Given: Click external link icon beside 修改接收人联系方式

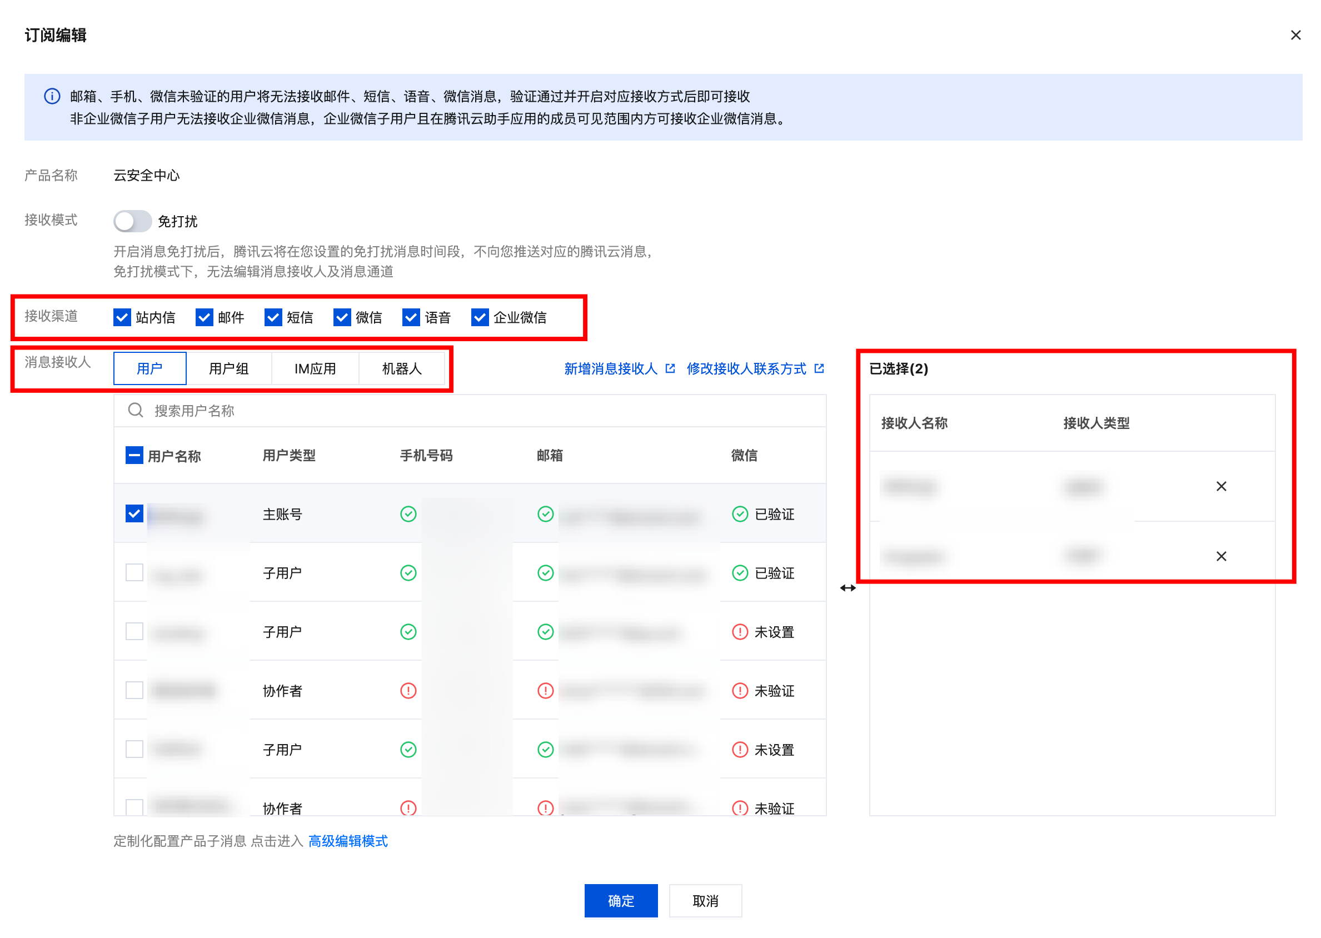Looking at the screenshot, I should click(x=819, y=368).
